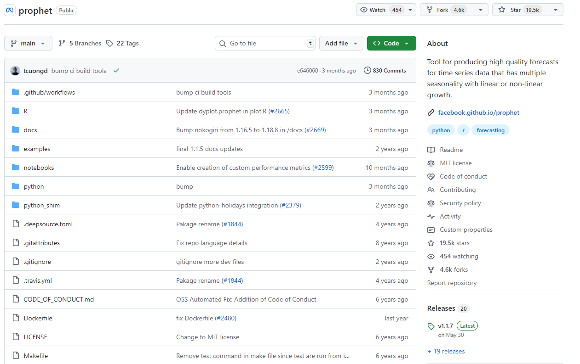Open the main branch dropdown

[x=28, y=43]
